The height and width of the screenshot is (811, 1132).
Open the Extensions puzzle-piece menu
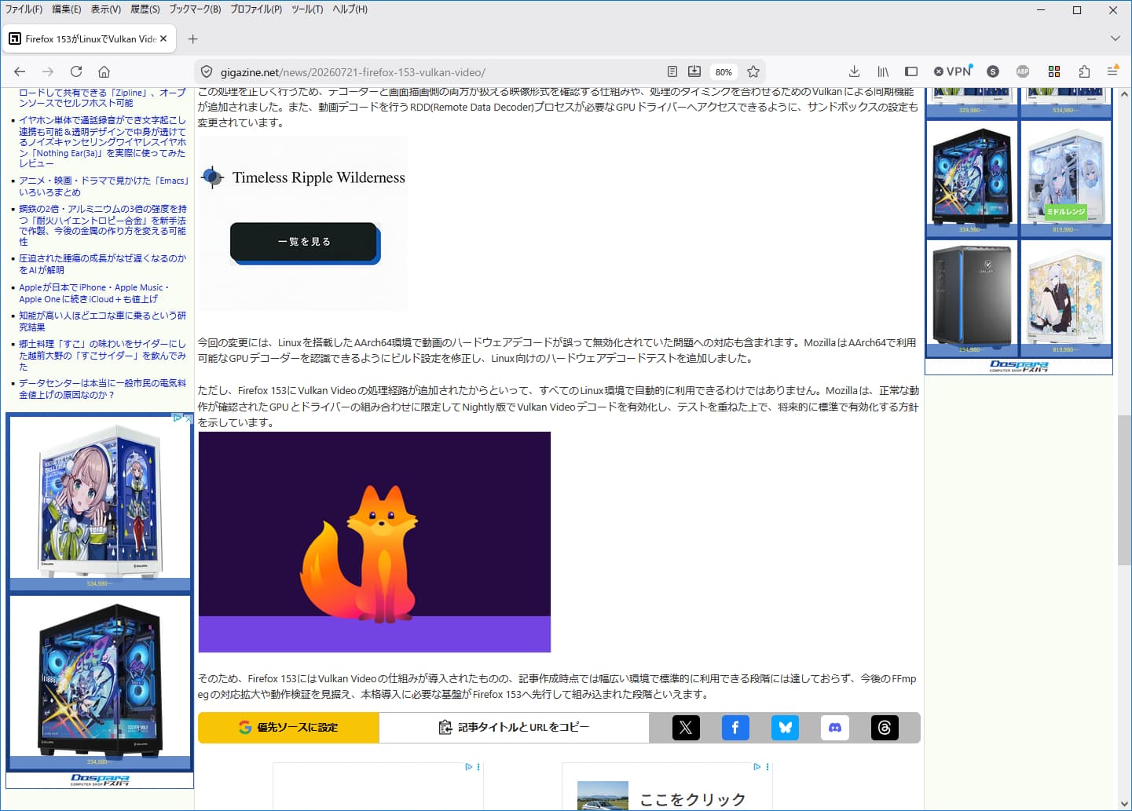point(1084,71)
